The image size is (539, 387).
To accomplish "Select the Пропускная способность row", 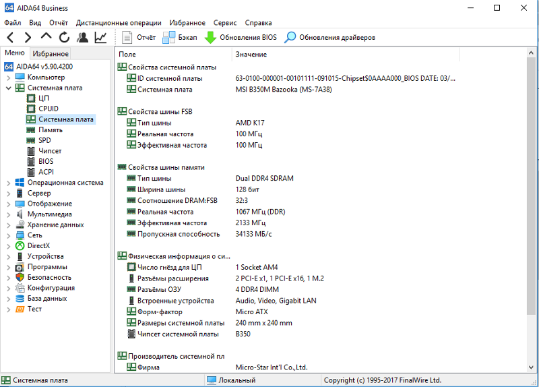I will pyautogui.click(x=199, y=234).
